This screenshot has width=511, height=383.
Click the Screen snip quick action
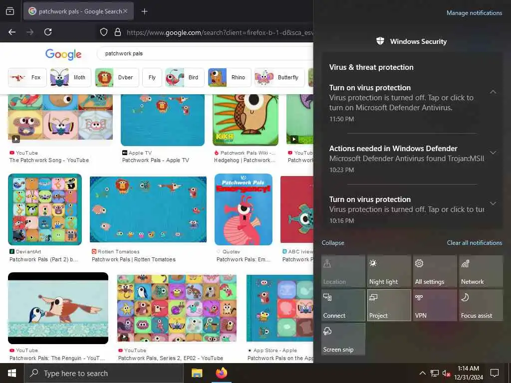(343, 339)
